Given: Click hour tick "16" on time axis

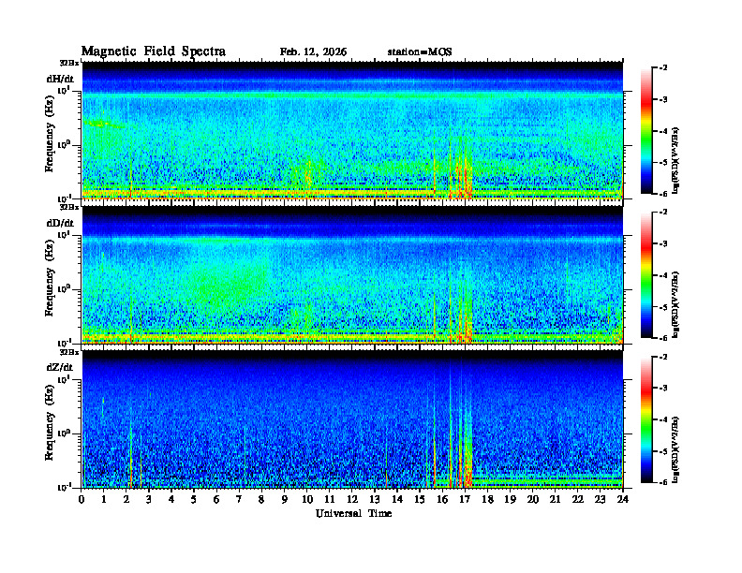Looking at the screenshot, I should [x=442, y=499].
